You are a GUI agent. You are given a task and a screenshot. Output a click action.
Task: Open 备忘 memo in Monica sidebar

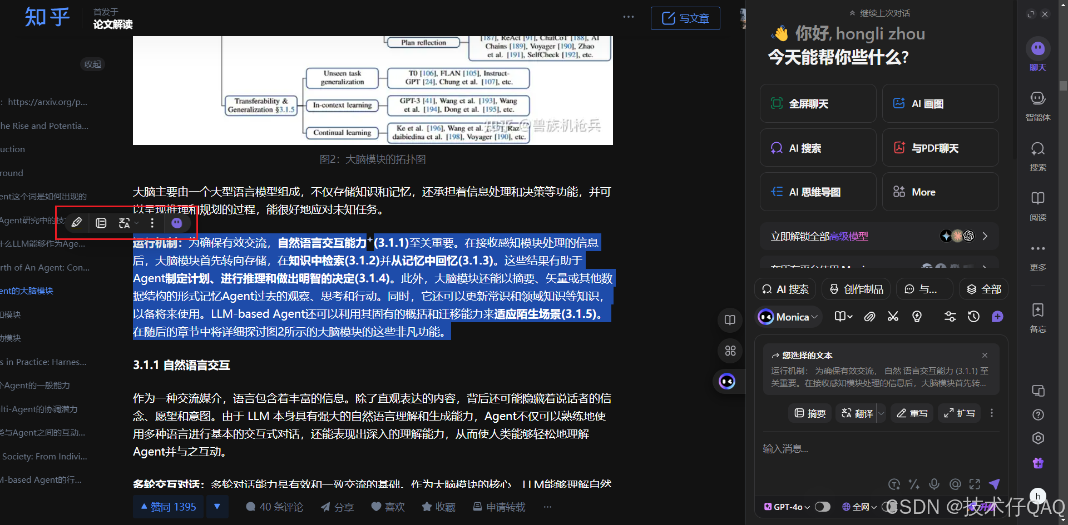tap(1038, 317)
